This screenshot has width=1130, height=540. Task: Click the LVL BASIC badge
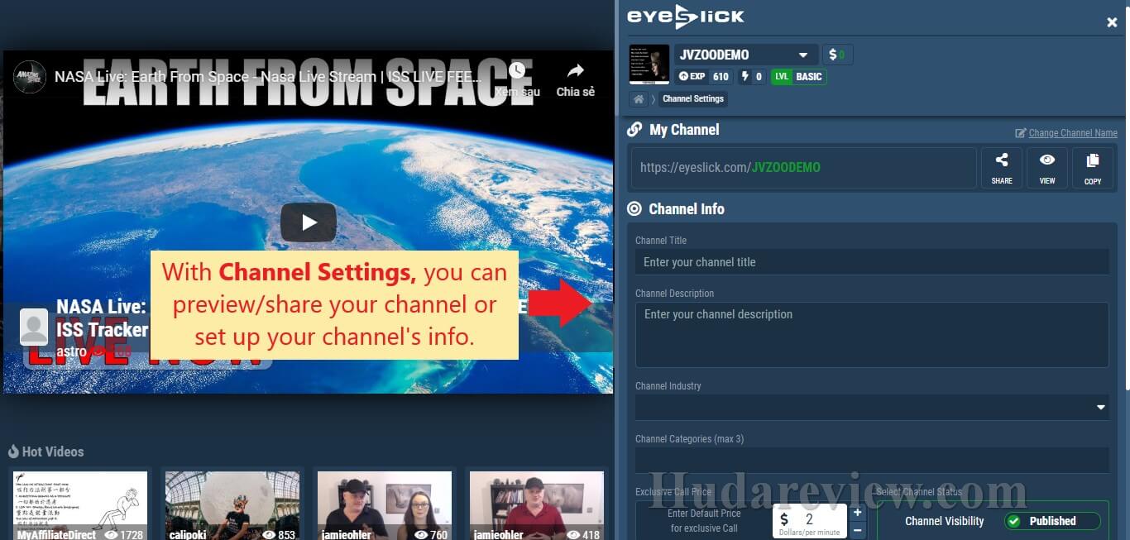tap(798, 77)
